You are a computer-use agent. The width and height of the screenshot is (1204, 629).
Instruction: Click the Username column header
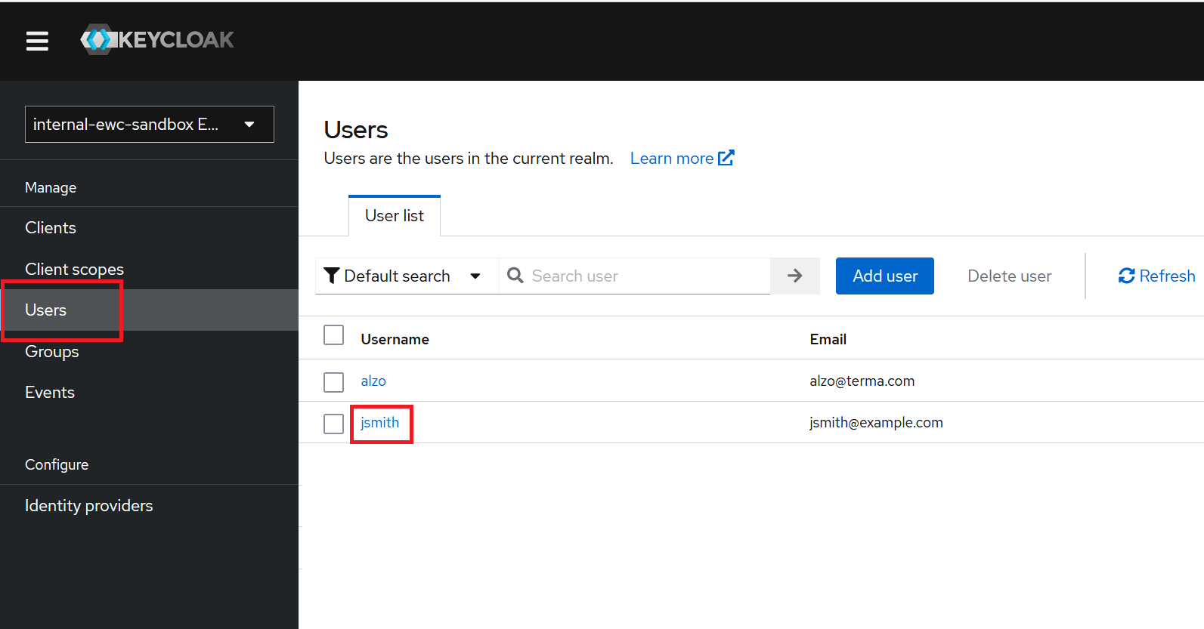395,340
